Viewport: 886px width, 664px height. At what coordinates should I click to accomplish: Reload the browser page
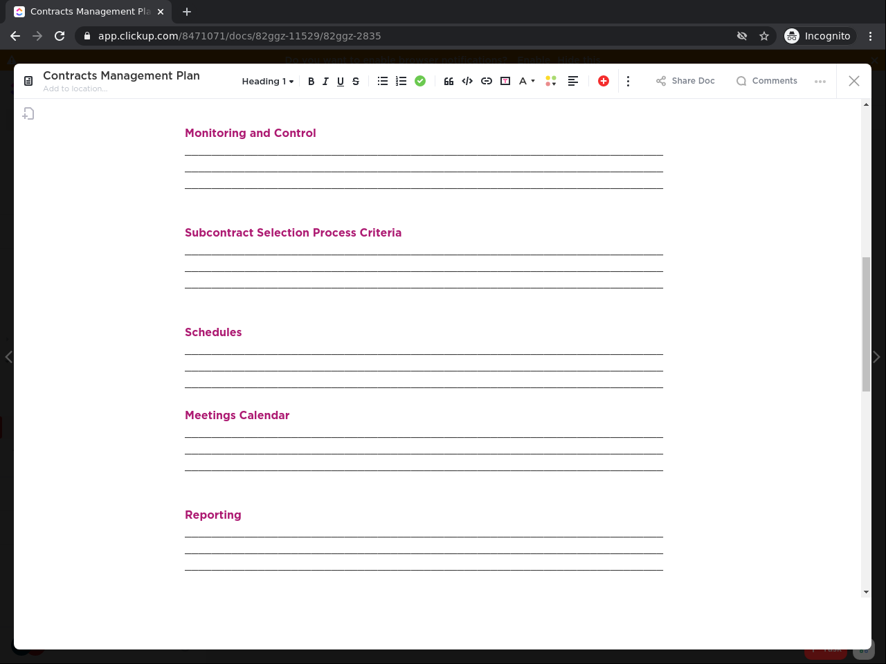(60, 36)
